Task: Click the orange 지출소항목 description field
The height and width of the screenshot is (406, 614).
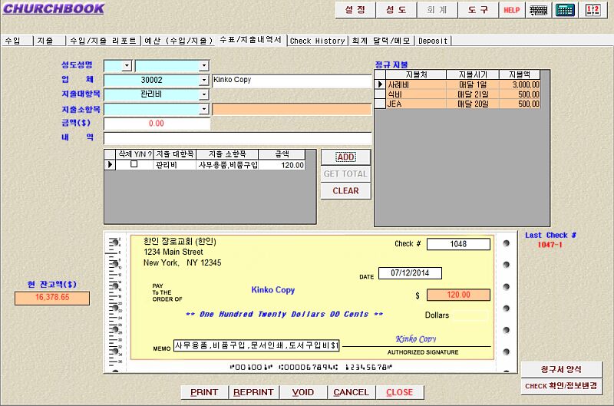Action: (292, 109)
